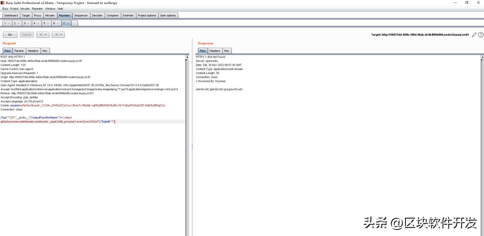The height and width of the screenshot is (236, 484).
Task: Switch to the Intruder tab
Action: 50,15
